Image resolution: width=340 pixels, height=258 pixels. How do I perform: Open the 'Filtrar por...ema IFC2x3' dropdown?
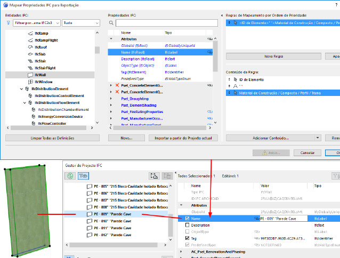coord(36,23)
